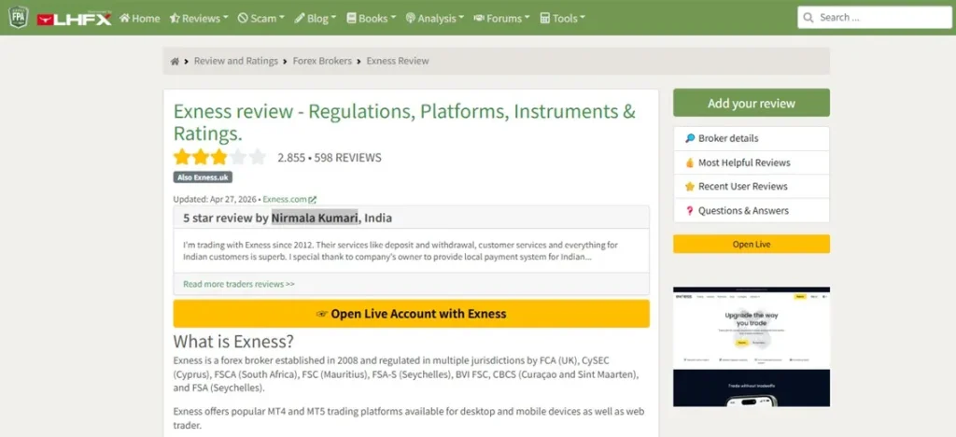Viewport: 956px width, 437px height.
Task: Open Broker details sidebar item
Action: point(752,138)
